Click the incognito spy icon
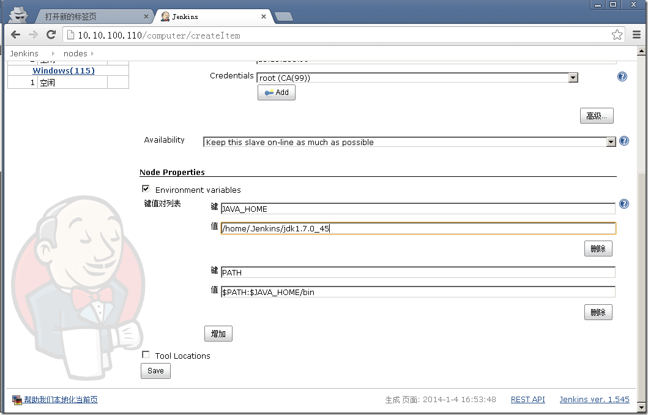The height and width of the screenshot is (415, 648). tap(18, 14)
